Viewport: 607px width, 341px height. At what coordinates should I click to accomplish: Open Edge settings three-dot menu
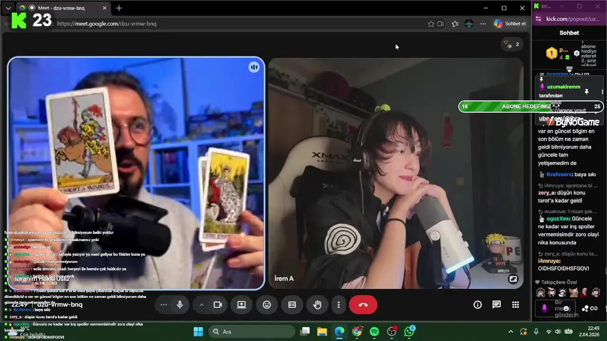[x=483, y=24]
